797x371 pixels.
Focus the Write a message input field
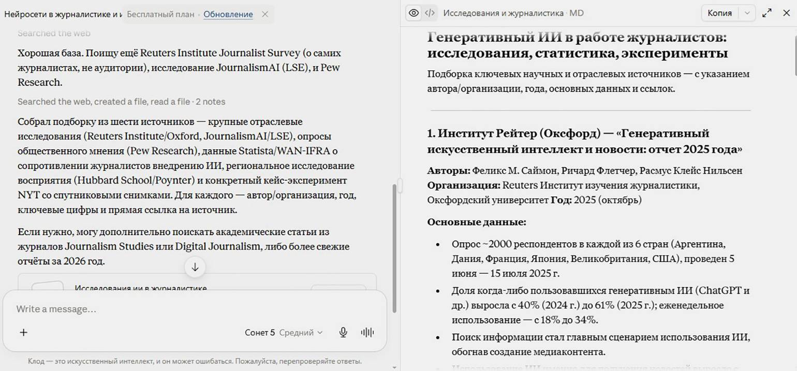pos(195,309)
